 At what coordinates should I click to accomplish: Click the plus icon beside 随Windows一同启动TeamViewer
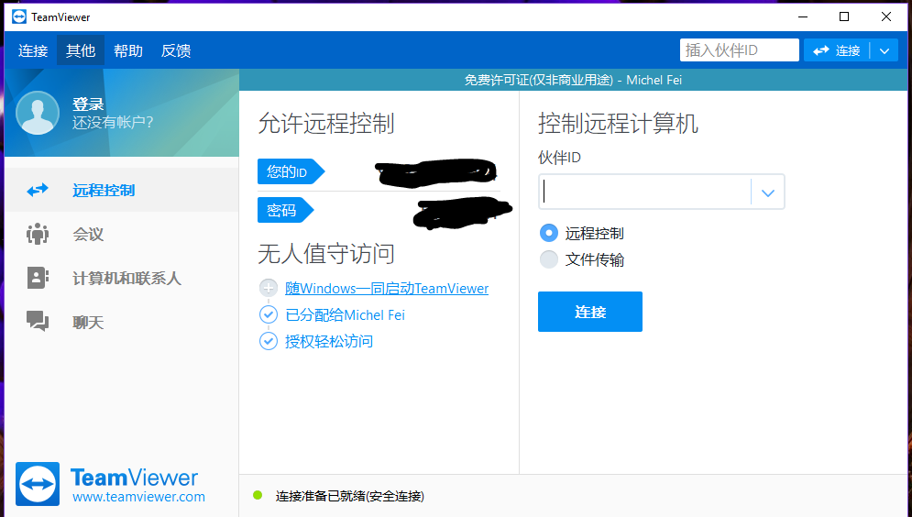pyautogui.click(x=269, y=288)
